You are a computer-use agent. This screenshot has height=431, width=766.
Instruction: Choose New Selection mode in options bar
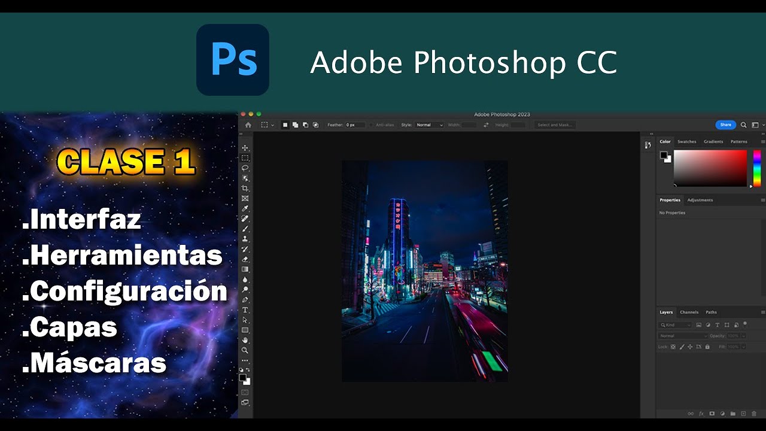click(x=285, y=125)
